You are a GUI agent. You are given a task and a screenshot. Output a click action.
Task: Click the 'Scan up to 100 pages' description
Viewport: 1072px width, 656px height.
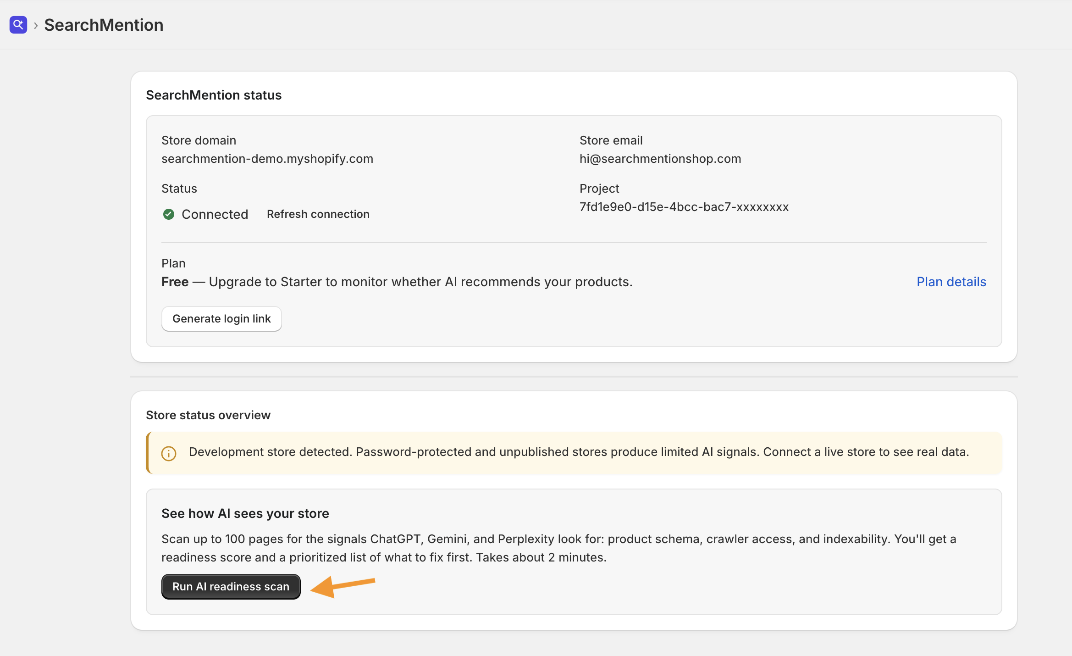559,548
